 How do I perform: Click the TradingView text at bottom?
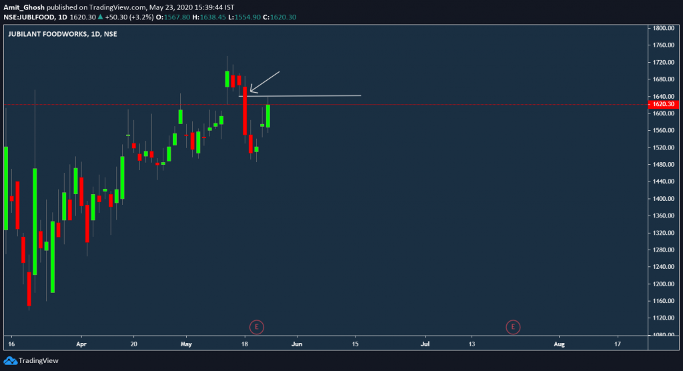pos(38,360)
